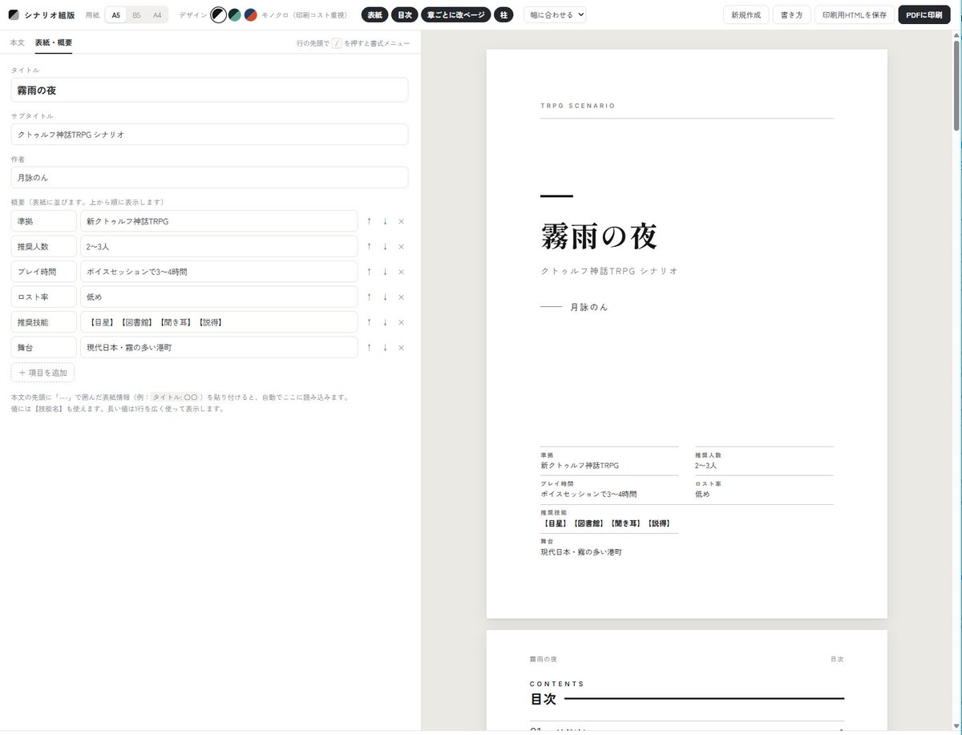Image resolution: width=962 pixels, height=735 pixels.
Task: Edit the タイトル field 霧雨の夜
Action: point(209,90)
